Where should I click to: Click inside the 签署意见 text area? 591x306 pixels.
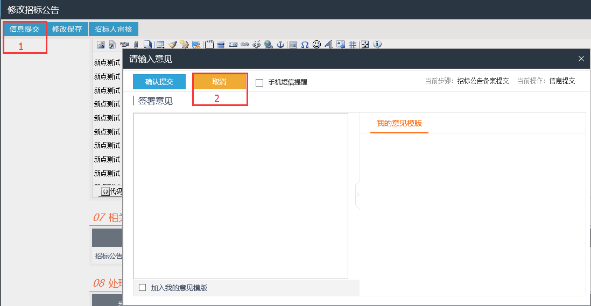pos(241,196)
